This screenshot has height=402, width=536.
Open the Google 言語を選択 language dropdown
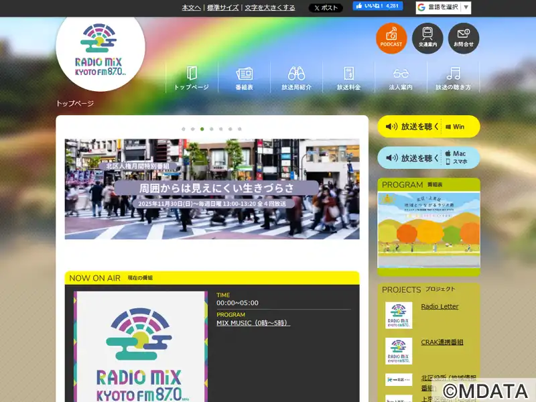point(444,7)
